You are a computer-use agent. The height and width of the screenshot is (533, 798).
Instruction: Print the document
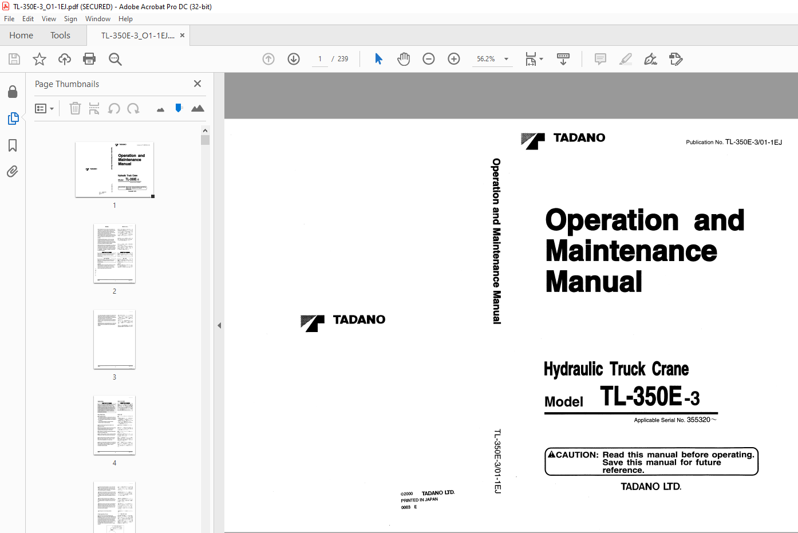coord(89,59)
